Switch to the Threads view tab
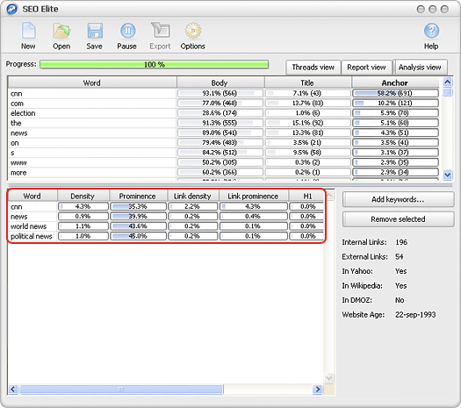461x408 pixels. pos(313,68)
